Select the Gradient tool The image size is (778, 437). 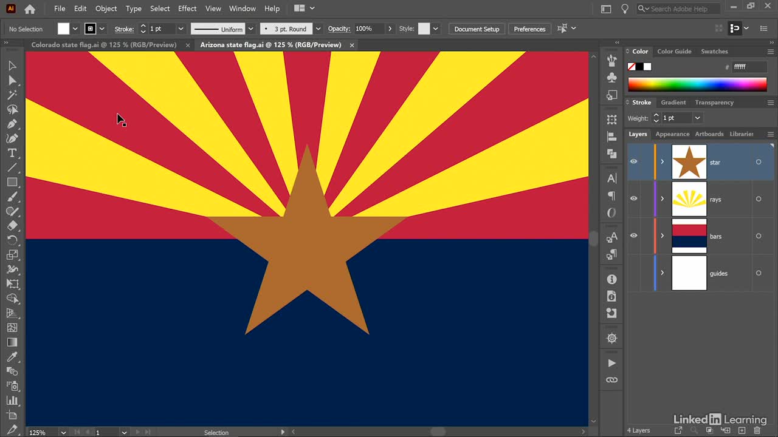coord(12,342)
